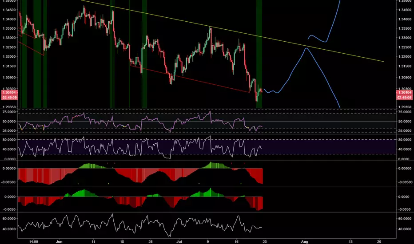Click the 23 date label on time axis
This screenshot has width=414, height=244.
tap(265, 241)
